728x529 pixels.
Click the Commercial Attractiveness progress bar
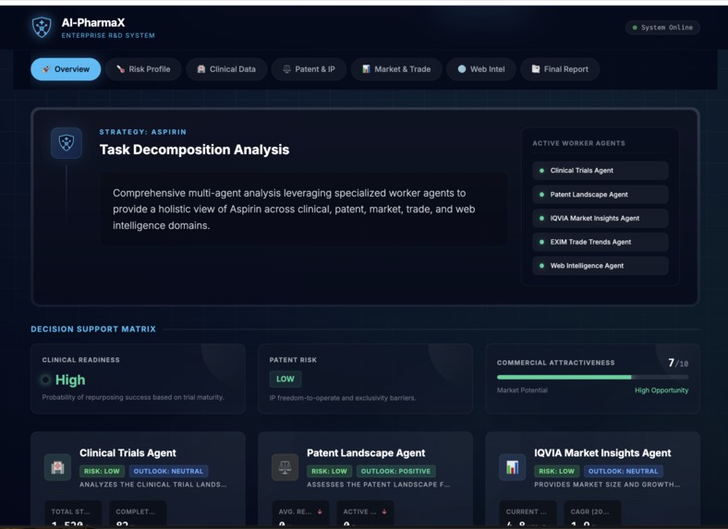point(592,378)
